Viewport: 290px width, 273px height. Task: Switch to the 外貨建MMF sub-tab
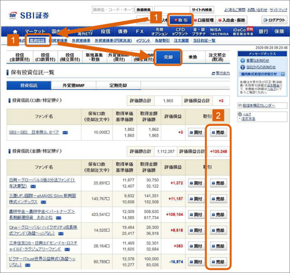tap(73, 85)
